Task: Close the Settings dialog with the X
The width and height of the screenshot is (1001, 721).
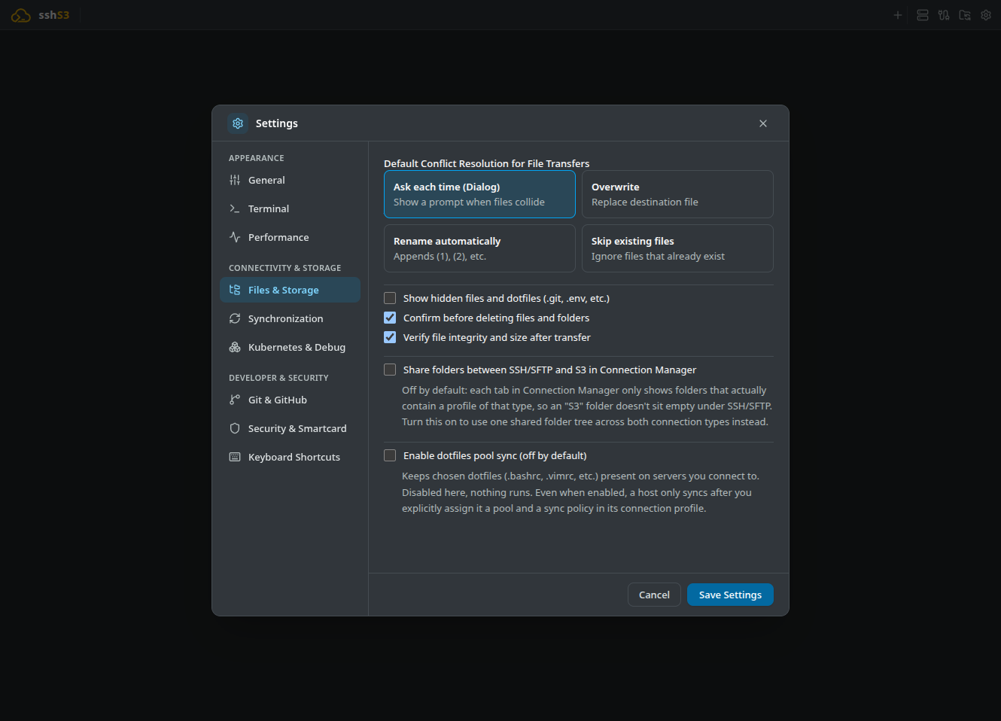Action: (x=763, y=123)
